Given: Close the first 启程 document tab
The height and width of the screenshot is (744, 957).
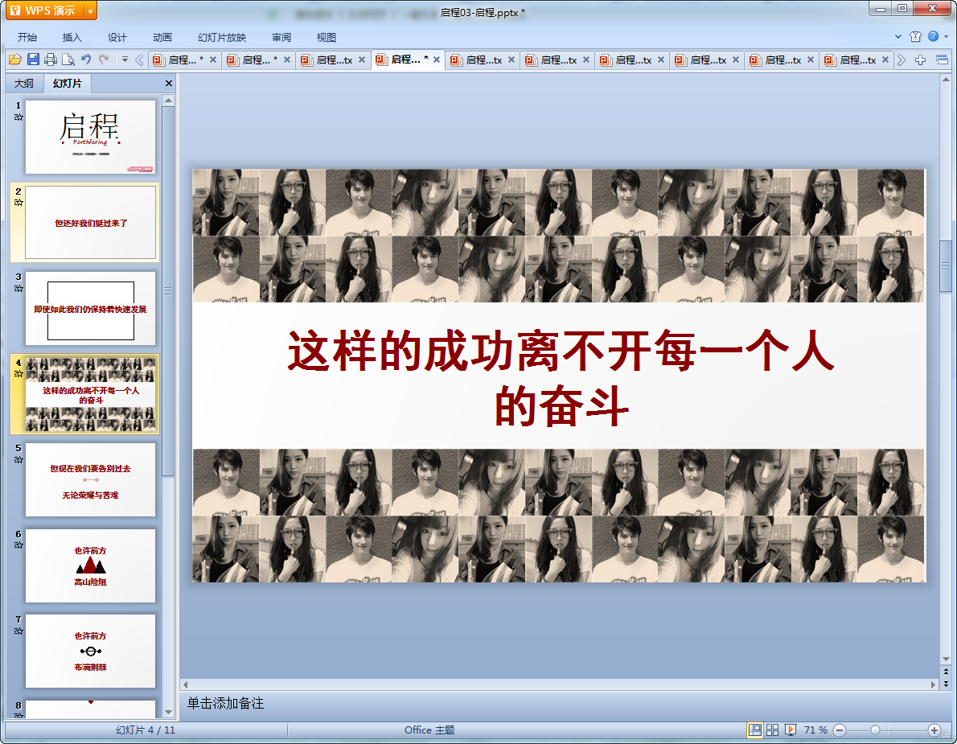Looking at the screenshot, I should coord(213,60).
